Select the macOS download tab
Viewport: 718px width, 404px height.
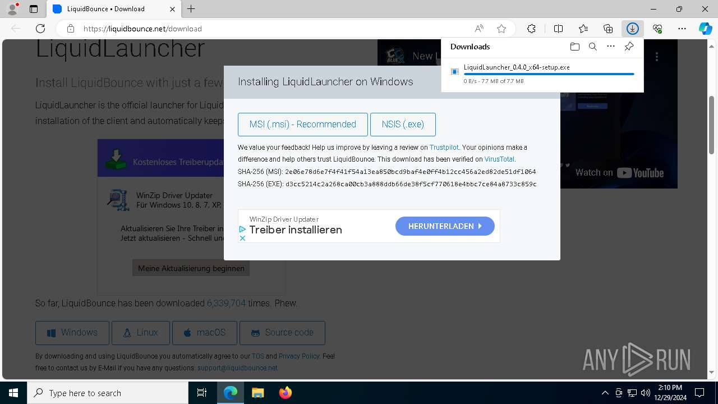coord(205,333)
